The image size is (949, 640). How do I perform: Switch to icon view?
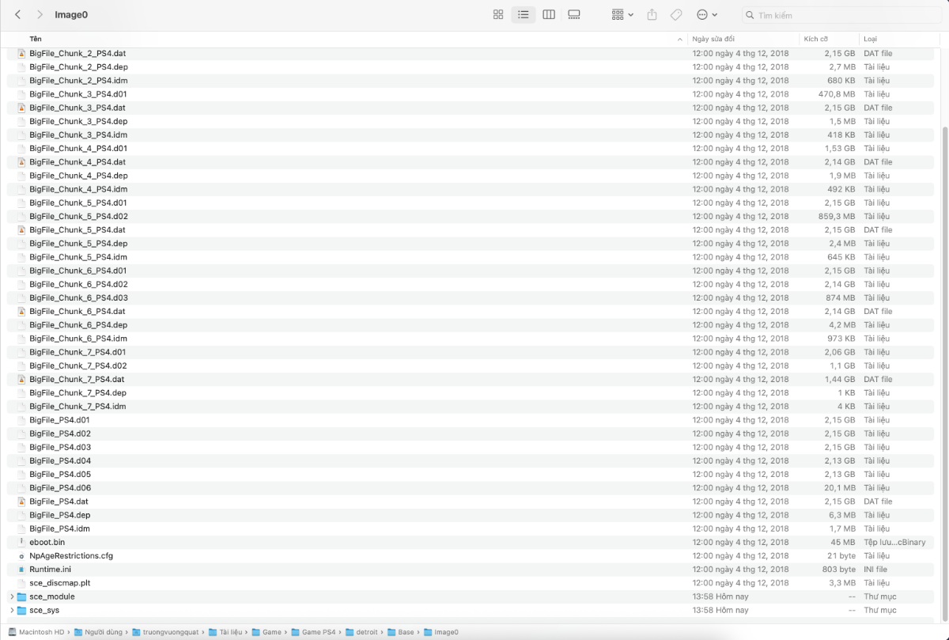pos(498,15)
